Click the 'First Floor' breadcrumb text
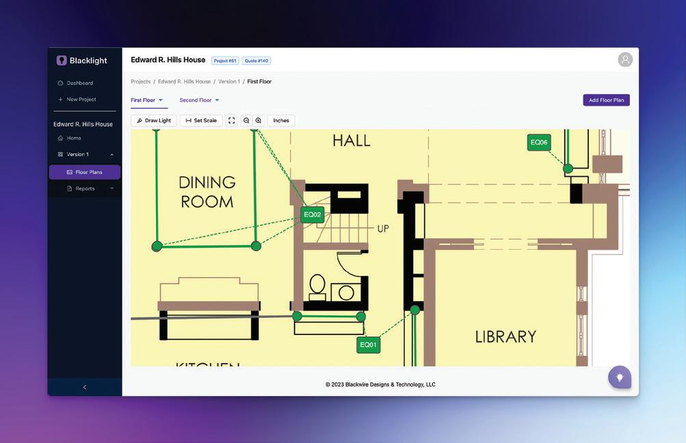This screenshot has height=443, width=686. point(259,82)
